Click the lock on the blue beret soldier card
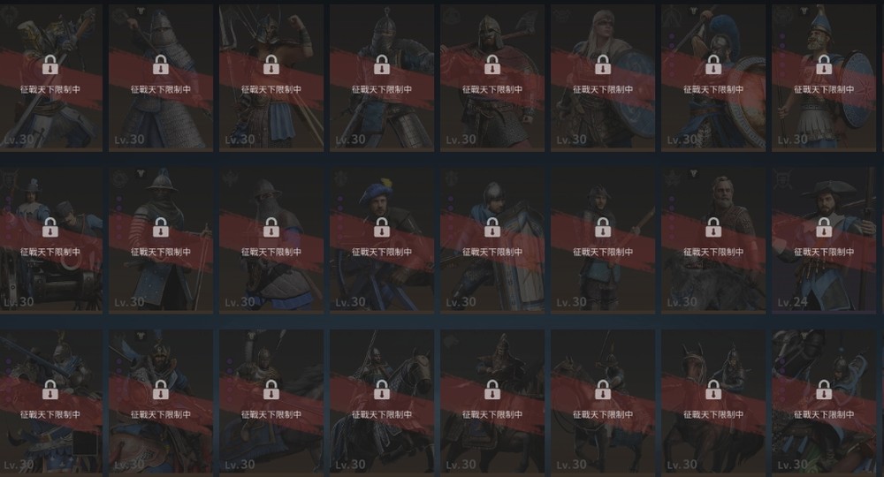The width and height of the screenshot is (884, 477). 382,228
